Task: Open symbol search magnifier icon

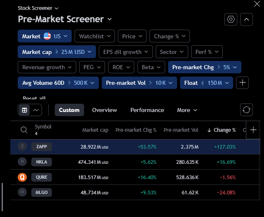Action: (x=24, y=130)
